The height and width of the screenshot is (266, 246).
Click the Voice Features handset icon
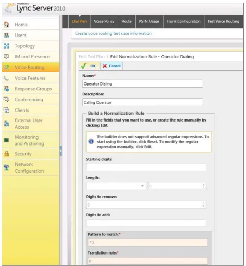coord(6,78)
